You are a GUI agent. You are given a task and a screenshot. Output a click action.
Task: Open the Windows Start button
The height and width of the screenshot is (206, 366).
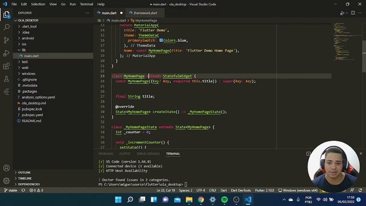(118, 200)
